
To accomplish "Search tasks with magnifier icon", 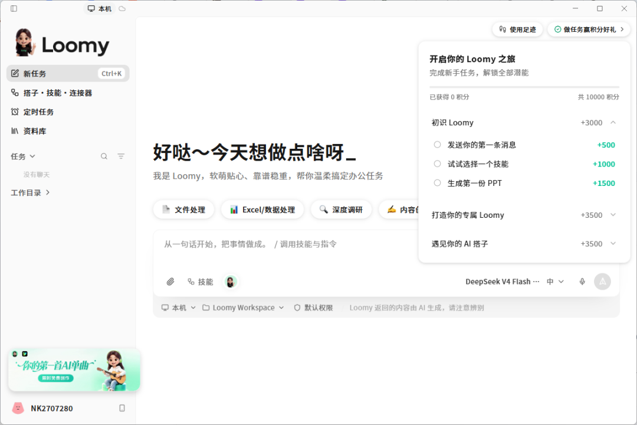I will point(104,156).
